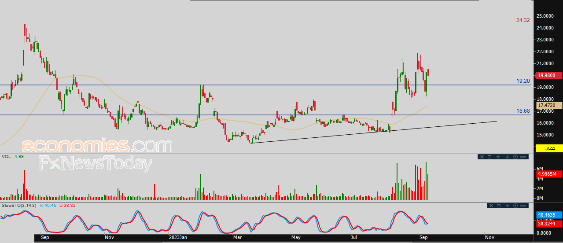
Task: Click the May date axis label
Action: coord(296,237)
